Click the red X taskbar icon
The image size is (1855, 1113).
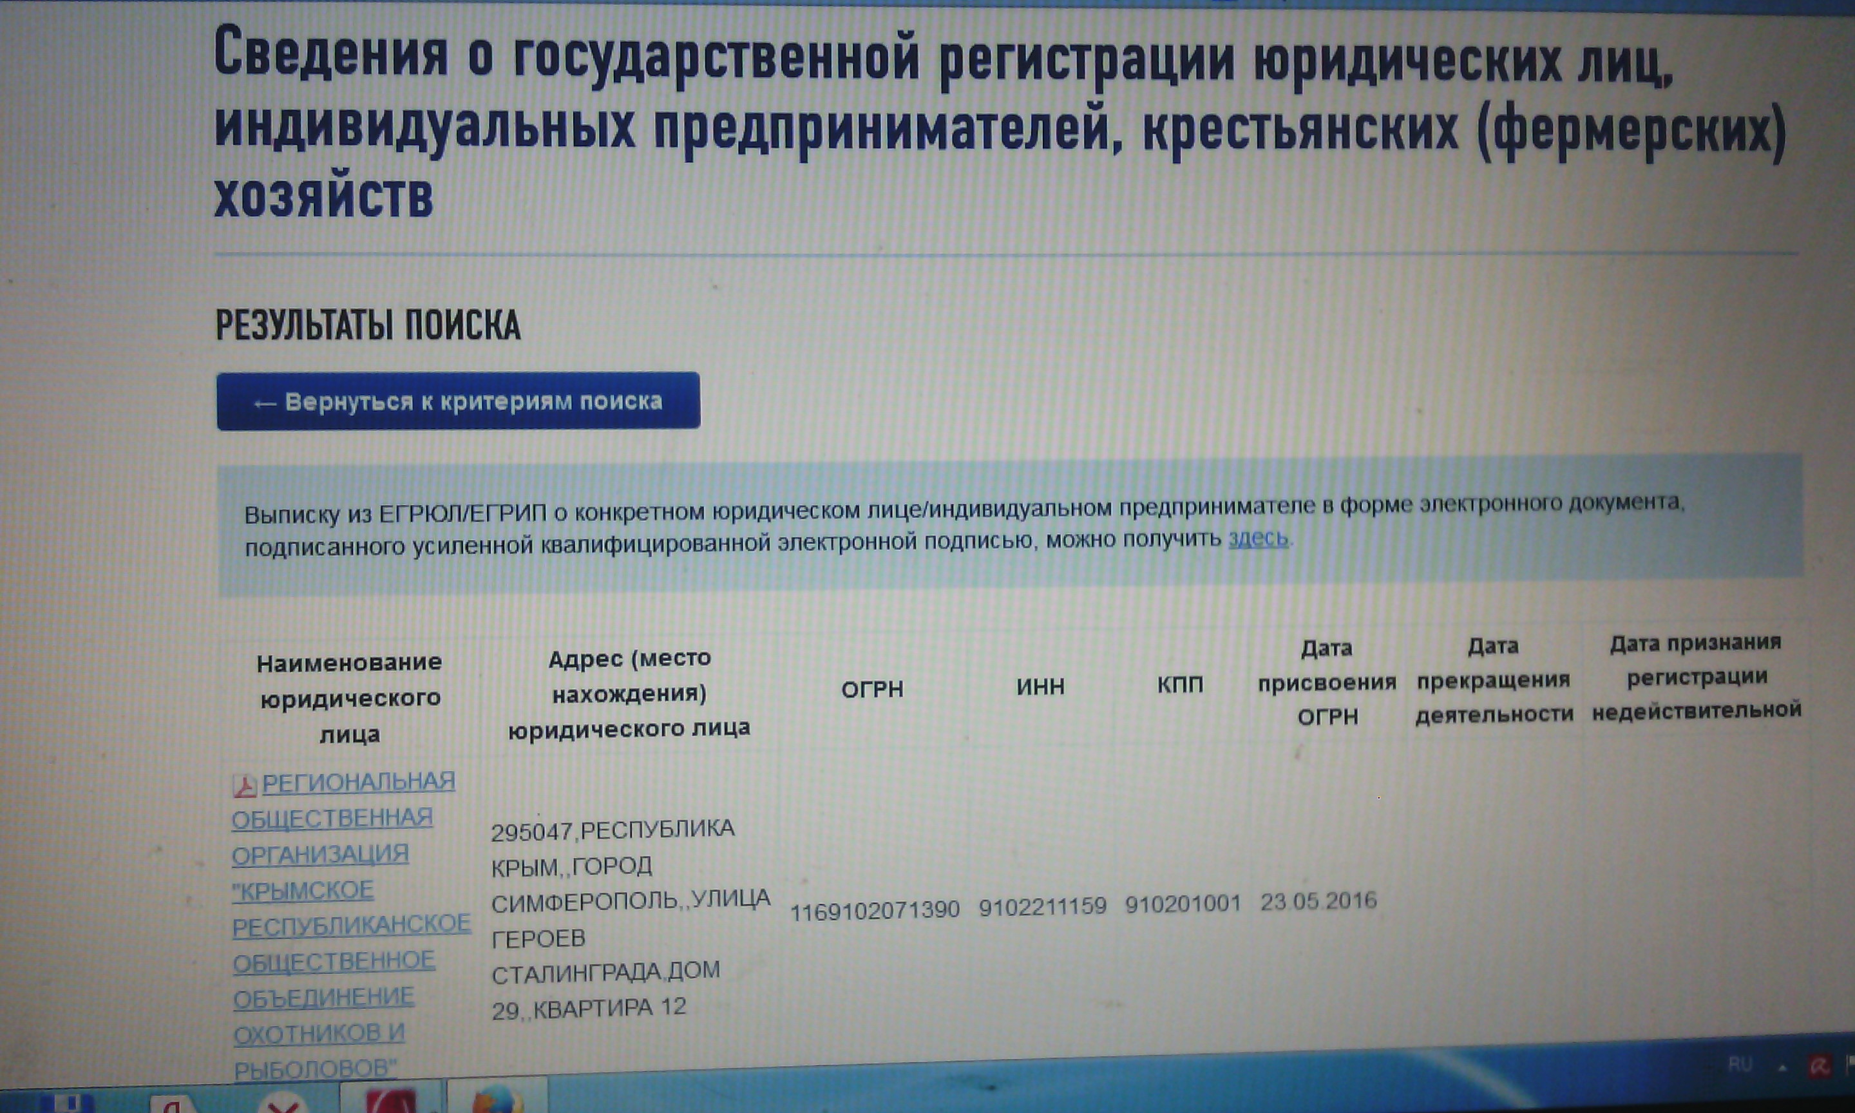(x=283, y=1105)
